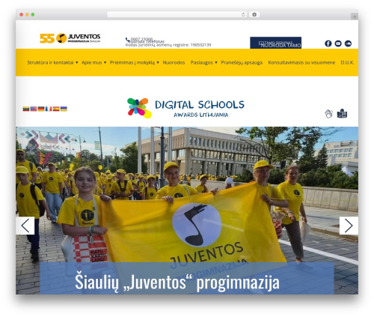Open the YouTube channel icon
Image resolution: width=374 pixels, height=317 pixels.
(x=338, y=43)
